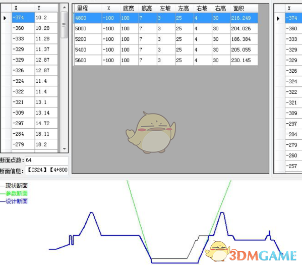Screen dimensions: 302x265
Task: Click right table cell -260
Action: (x=293, y=155)
